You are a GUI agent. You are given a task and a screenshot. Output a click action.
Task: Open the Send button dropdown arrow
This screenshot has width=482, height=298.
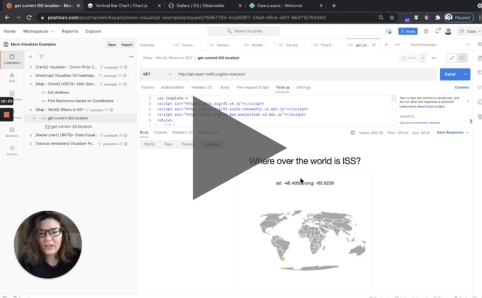(465, 74)
